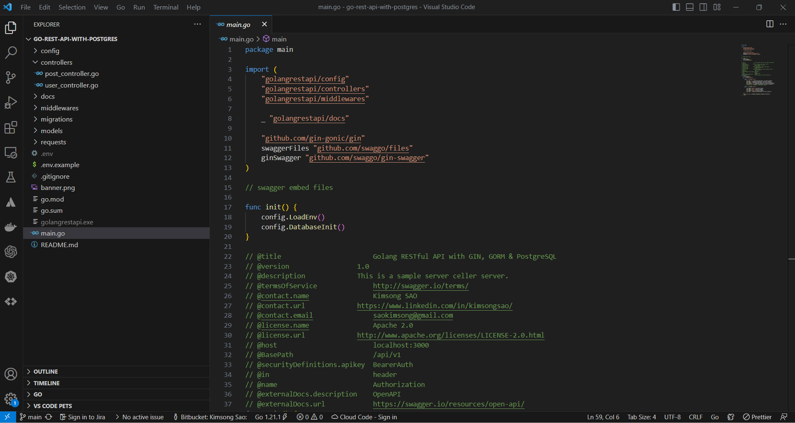The width and height of the screenshot is (795, 423).
Task: Open the View menu
Action: click(101, 7)
